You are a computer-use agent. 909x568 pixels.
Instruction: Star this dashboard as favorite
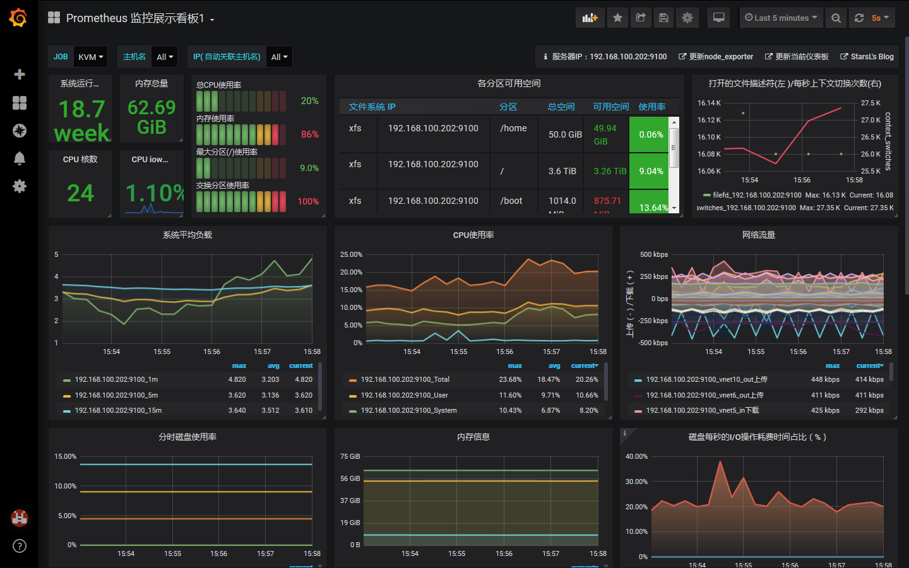pyautogui.click(x=618, y=18)
